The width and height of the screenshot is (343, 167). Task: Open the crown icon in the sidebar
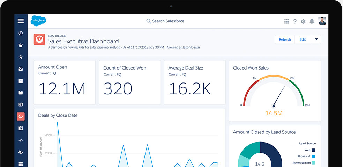tap(21, 45)
